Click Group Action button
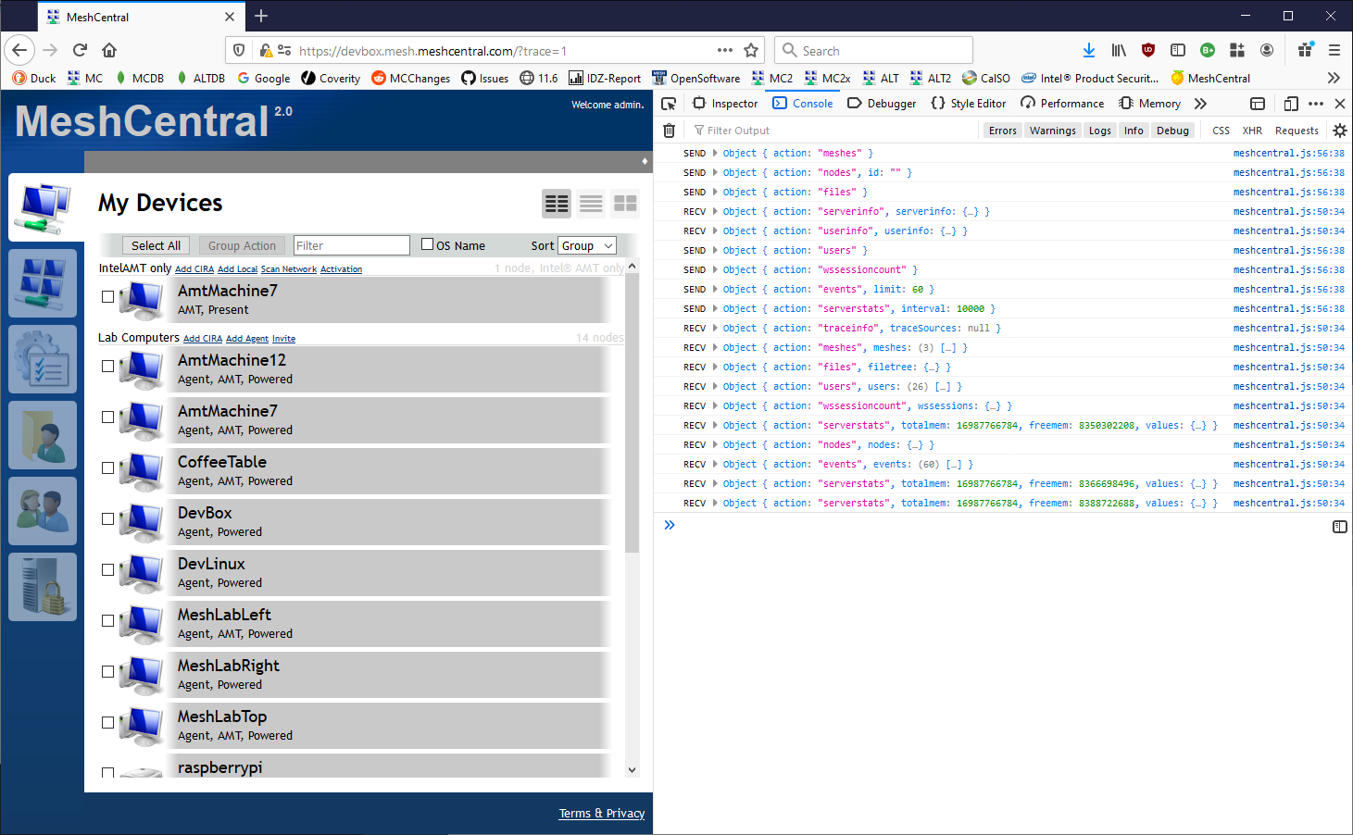 (242, 245)
